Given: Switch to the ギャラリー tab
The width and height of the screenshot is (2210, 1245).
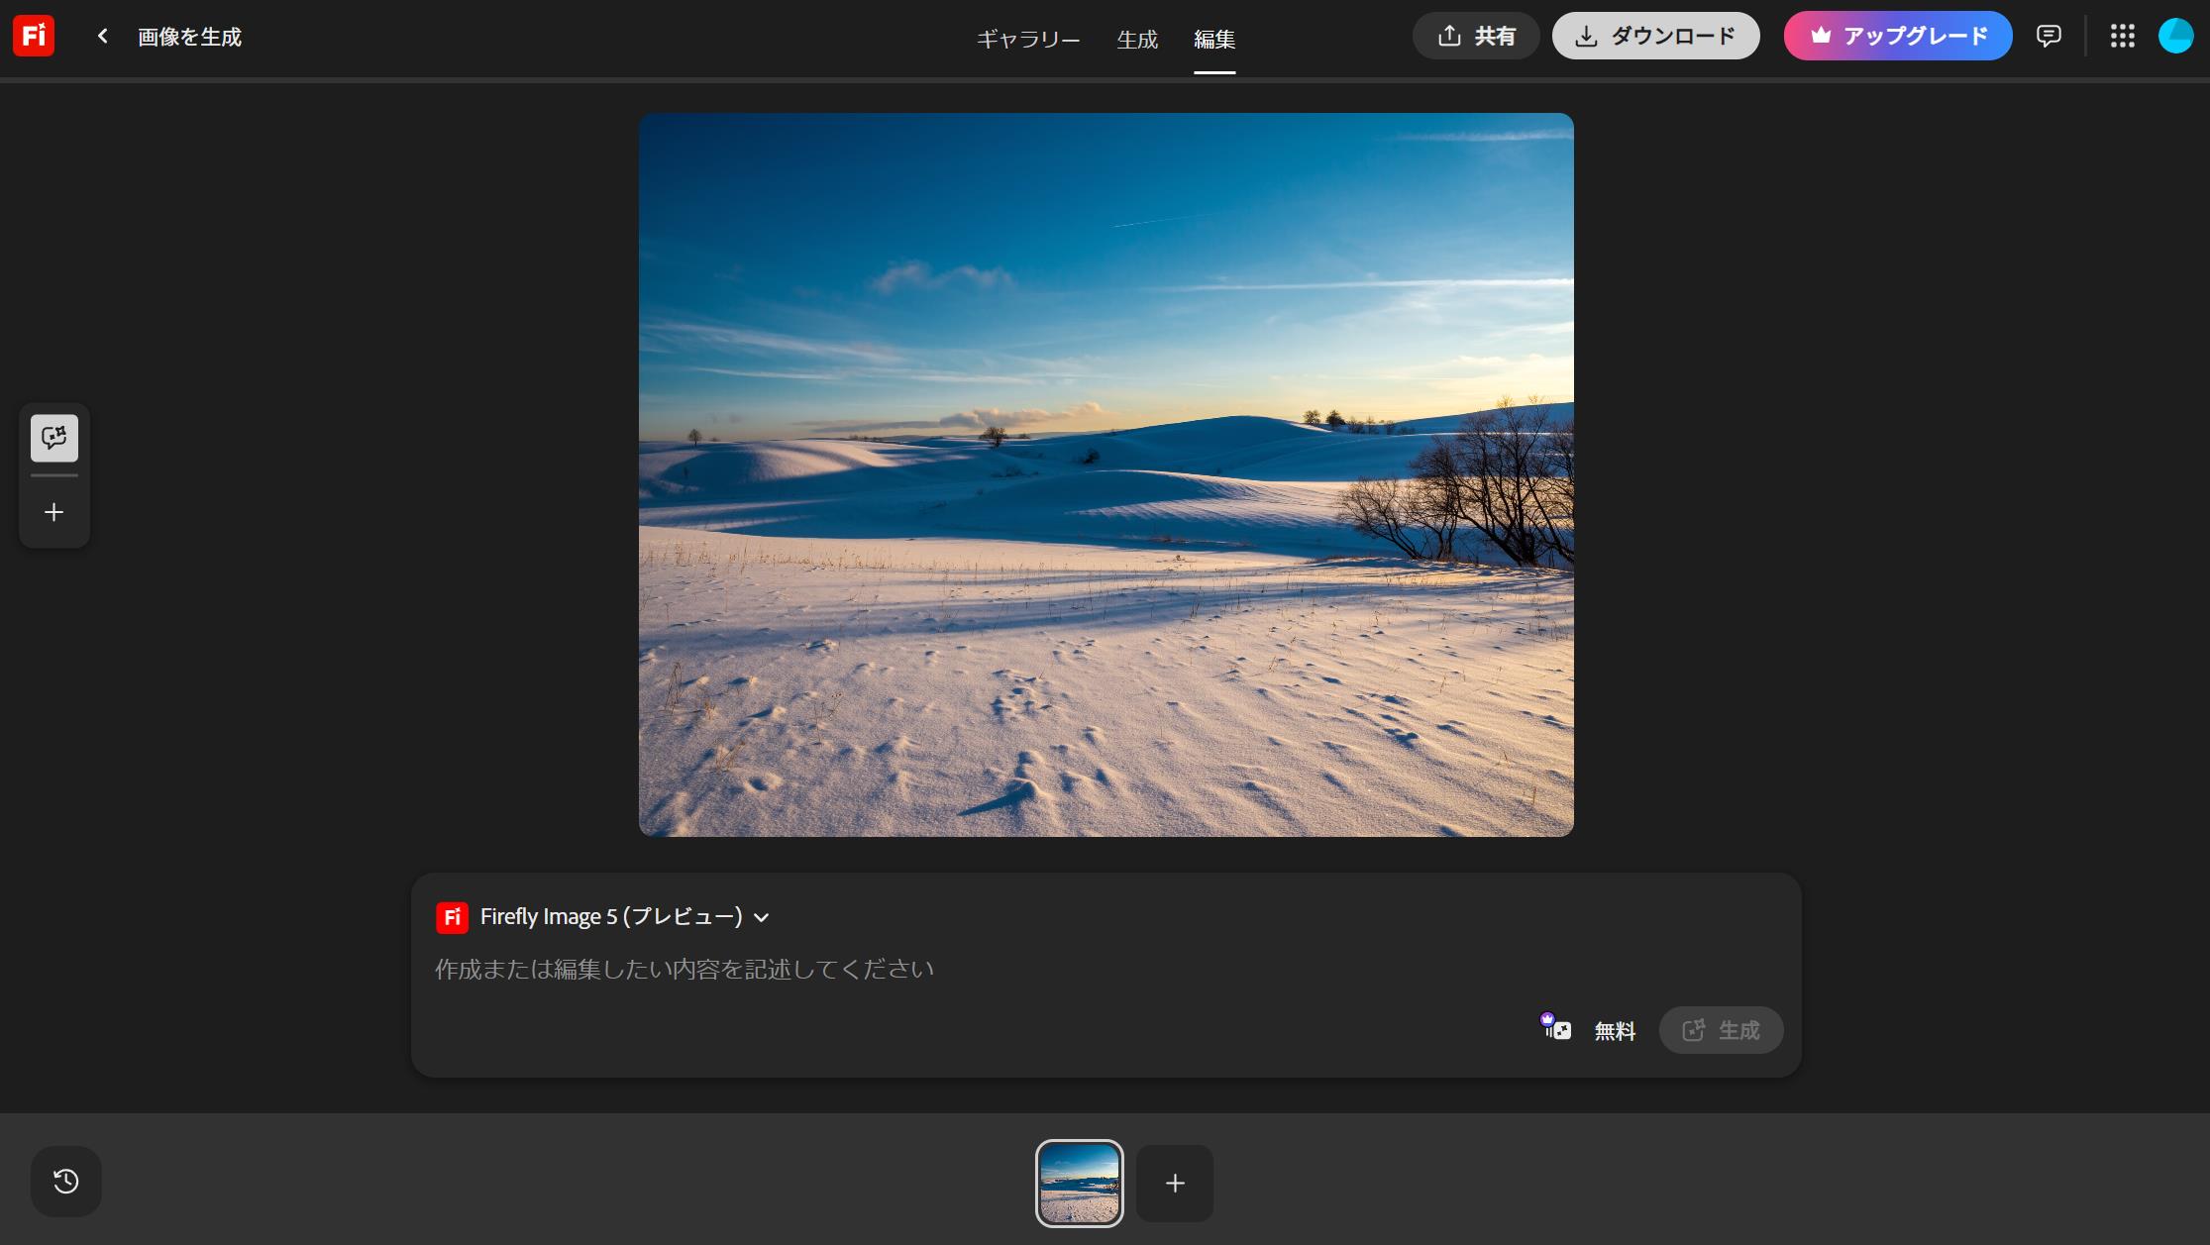Looking at the screenshot, I should 1027,39.
